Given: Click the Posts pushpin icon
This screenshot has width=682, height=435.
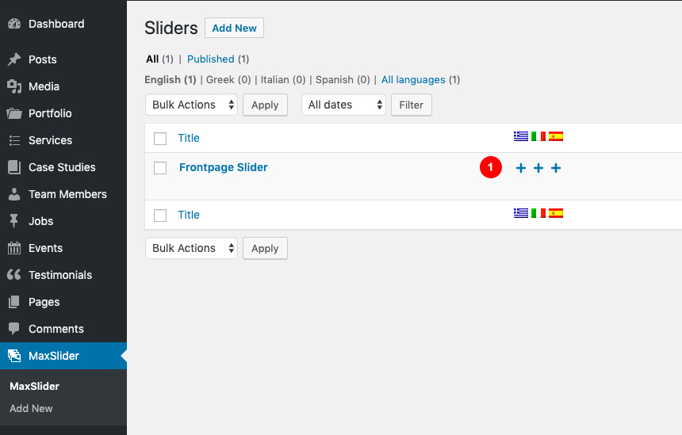Looking at the screenshot, I should coord(14,59).
